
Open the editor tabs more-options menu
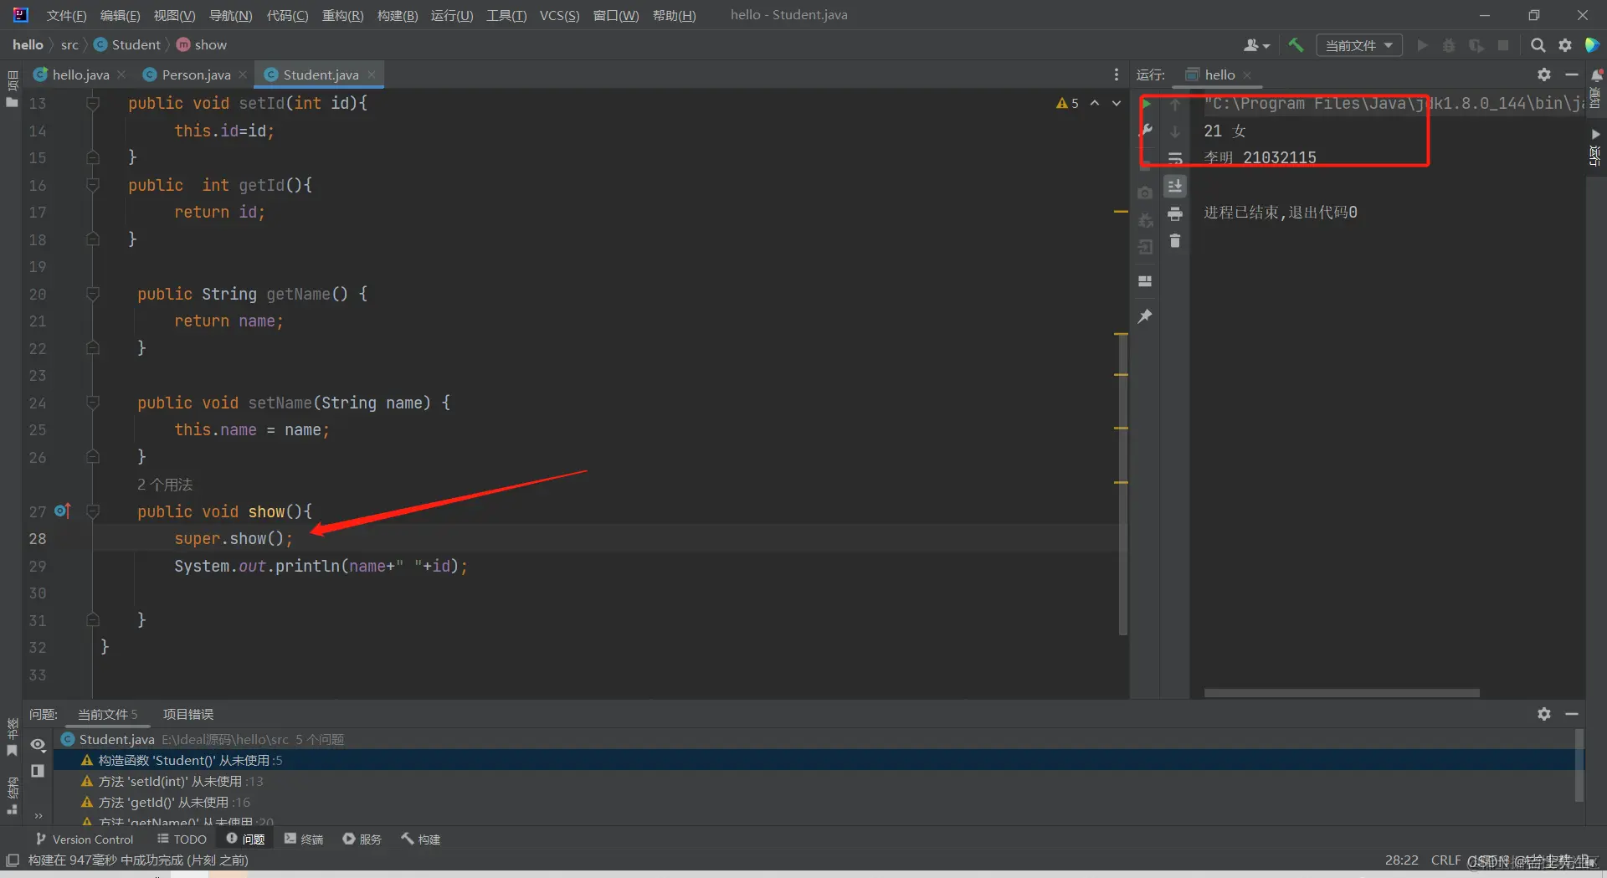coord(1117,74)
